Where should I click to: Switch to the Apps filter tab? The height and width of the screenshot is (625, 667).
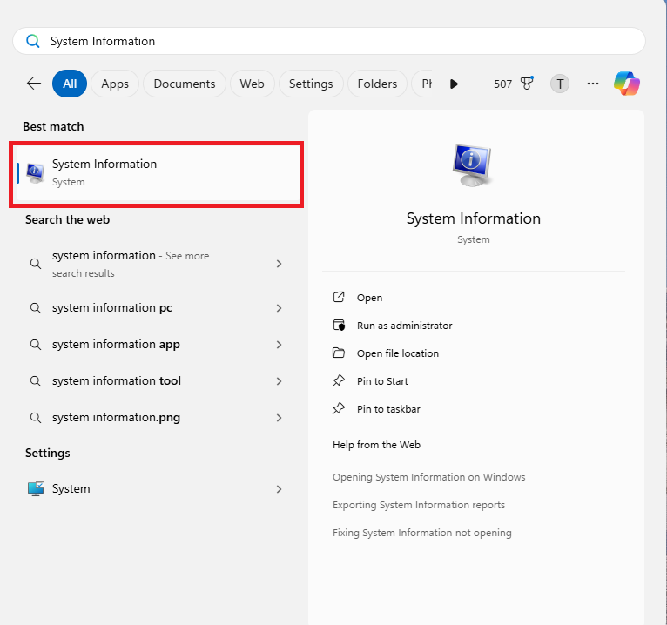point(115,84)
